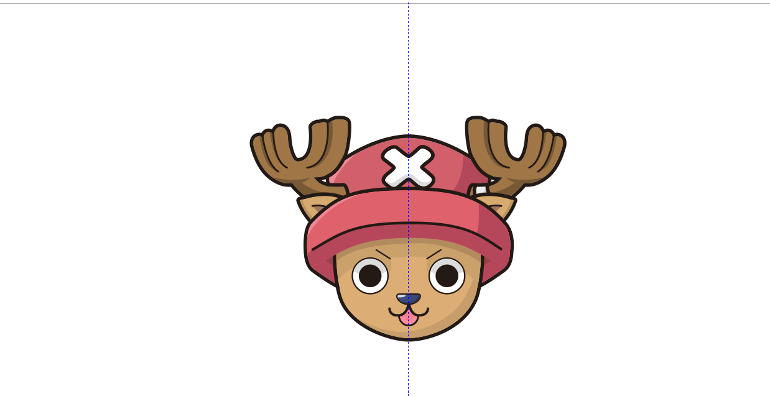The width and height of the screenshot is (770, 396).
Task: Select the character's right eye
Action: point(447,275)
